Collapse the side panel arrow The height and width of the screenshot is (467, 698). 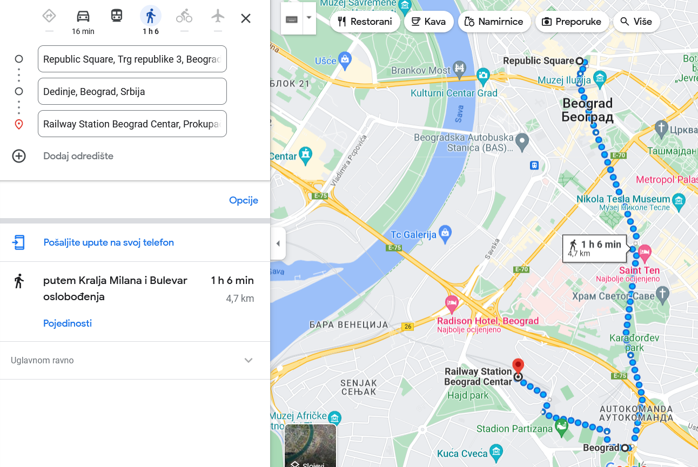278,243
